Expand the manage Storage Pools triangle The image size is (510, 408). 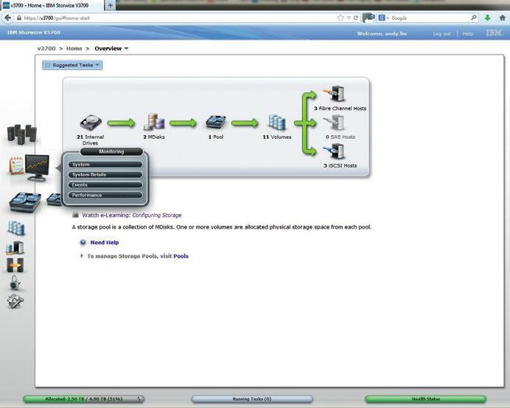coord(82,256)
